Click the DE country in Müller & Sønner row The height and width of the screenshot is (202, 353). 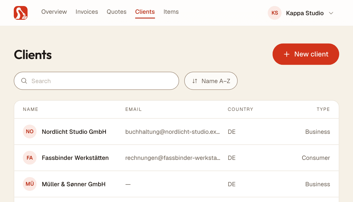point(232,184)
